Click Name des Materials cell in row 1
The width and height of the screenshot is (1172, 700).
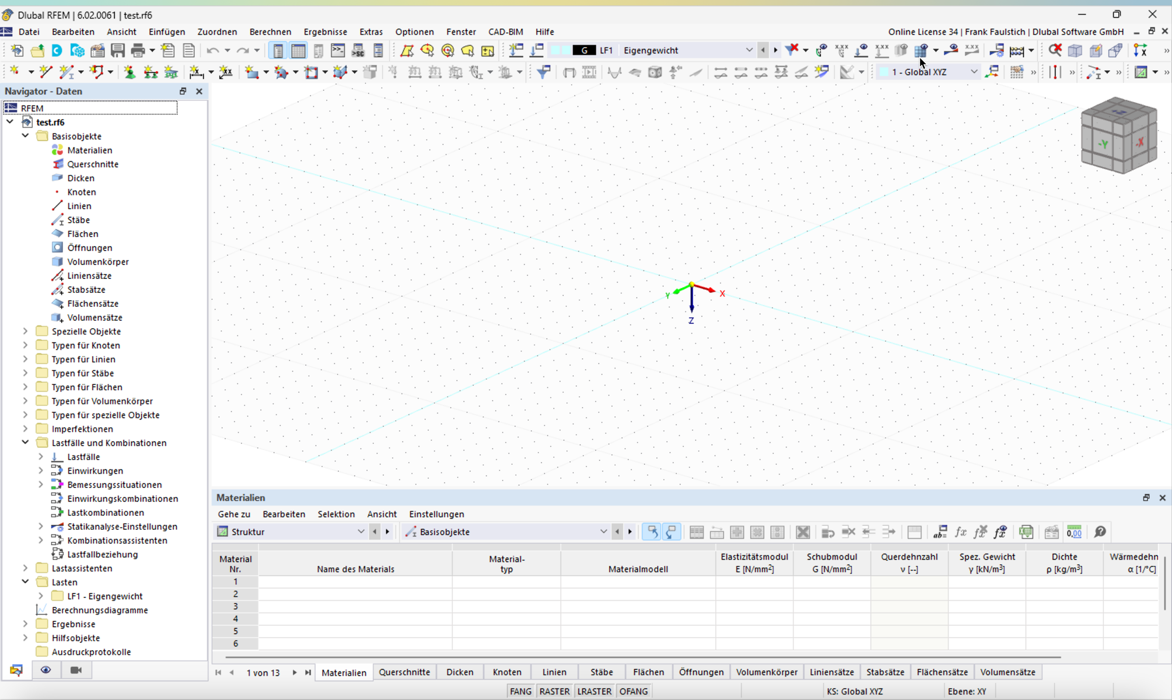(355, 581)
